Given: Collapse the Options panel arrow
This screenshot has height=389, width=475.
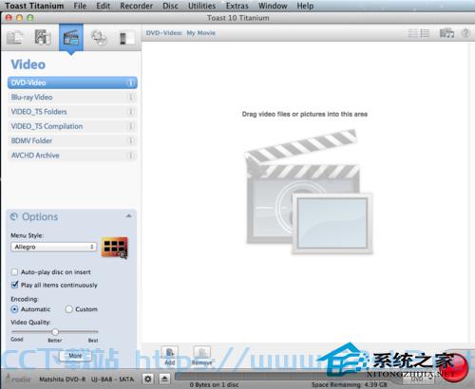Looking at the screenshot, I should tap(128, 216).
